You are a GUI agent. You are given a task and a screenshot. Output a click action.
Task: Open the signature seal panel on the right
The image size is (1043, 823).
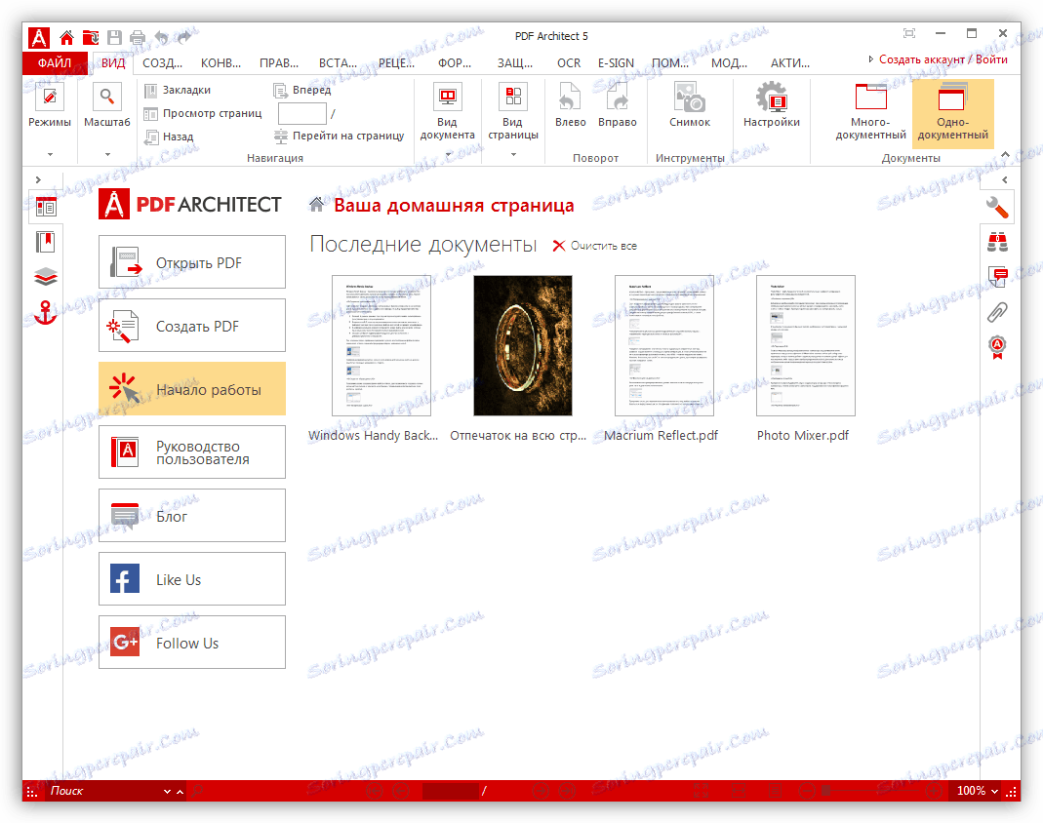(997, 347)
